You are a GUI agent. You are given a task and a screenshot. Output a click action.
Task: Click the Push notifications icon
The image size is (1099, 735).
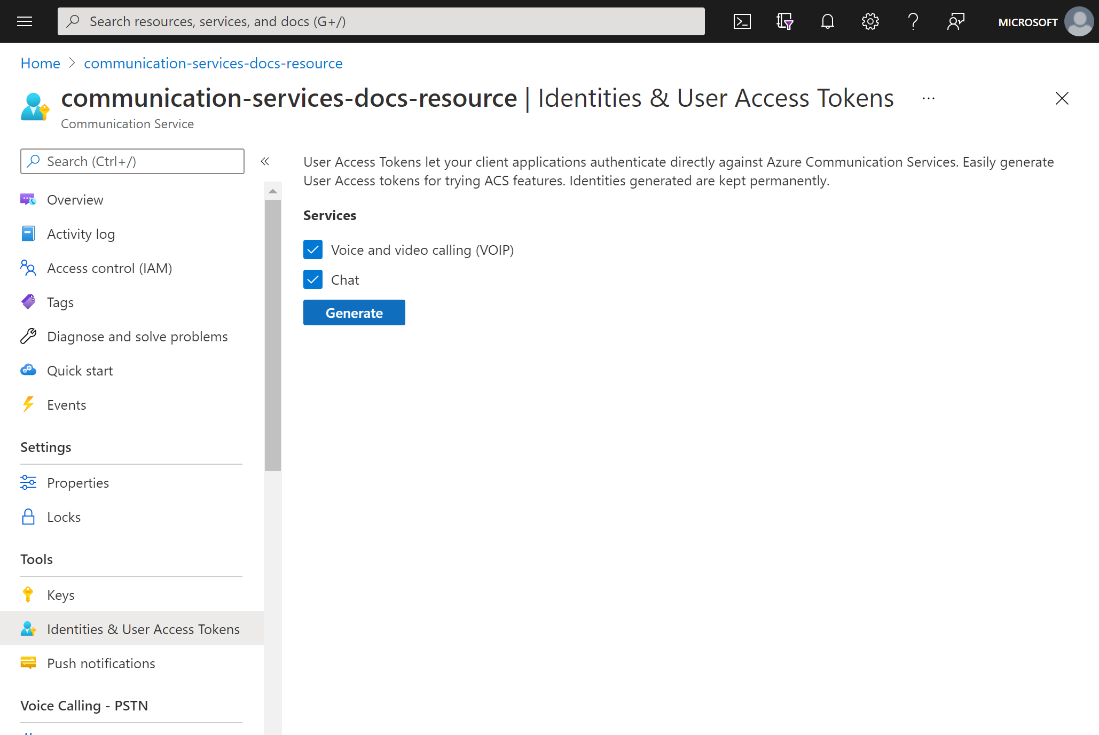29,663
